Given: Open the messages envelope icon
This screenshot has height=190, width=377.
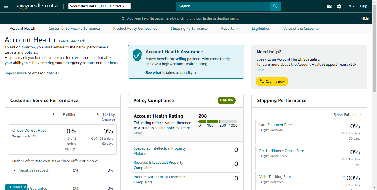Looking at the screenshot, I should 329,6.
